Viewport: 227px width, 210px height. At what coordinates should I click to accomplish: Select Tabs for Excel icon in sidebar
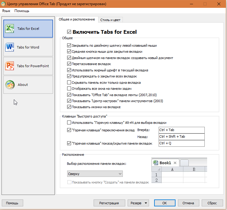click(x=10, y=28)
